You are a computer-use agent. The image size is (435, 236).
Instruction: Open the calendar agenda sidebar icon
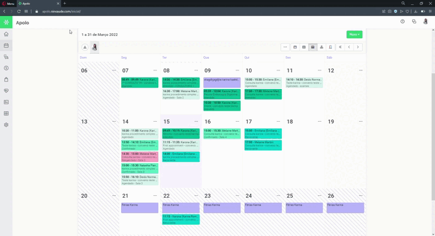point(6,46)
